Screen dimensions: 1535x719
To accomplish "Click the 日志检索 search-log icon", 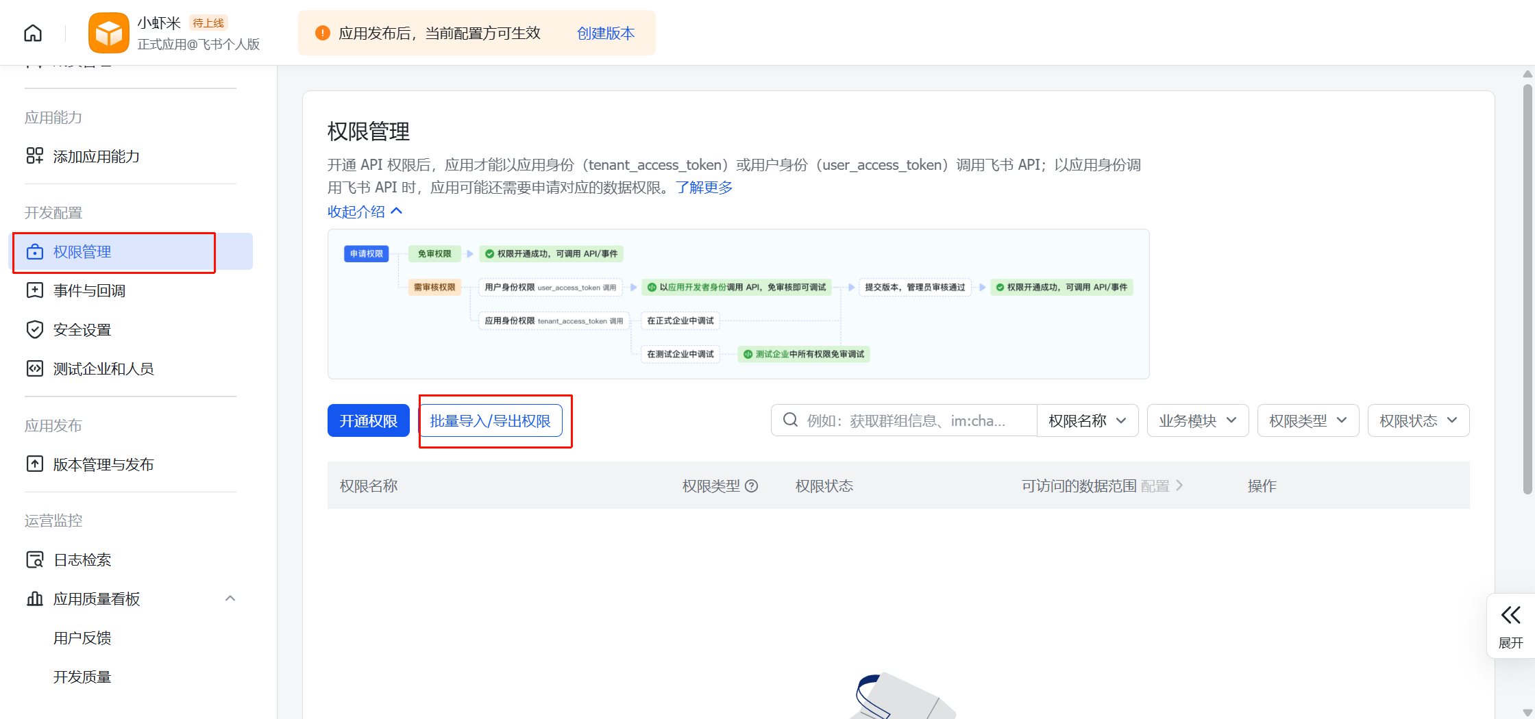I will (x=34, y=559).
